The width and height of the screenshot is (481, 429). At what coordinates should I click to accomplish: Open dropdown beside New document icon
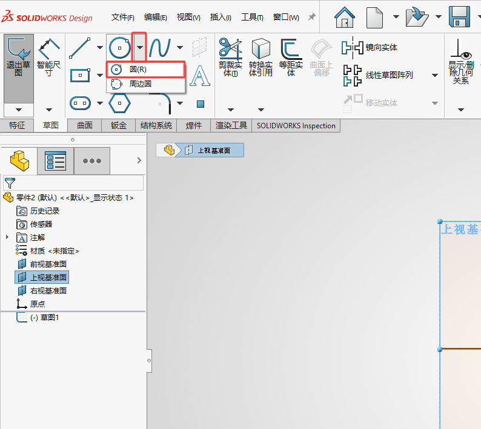coord(396,16)
